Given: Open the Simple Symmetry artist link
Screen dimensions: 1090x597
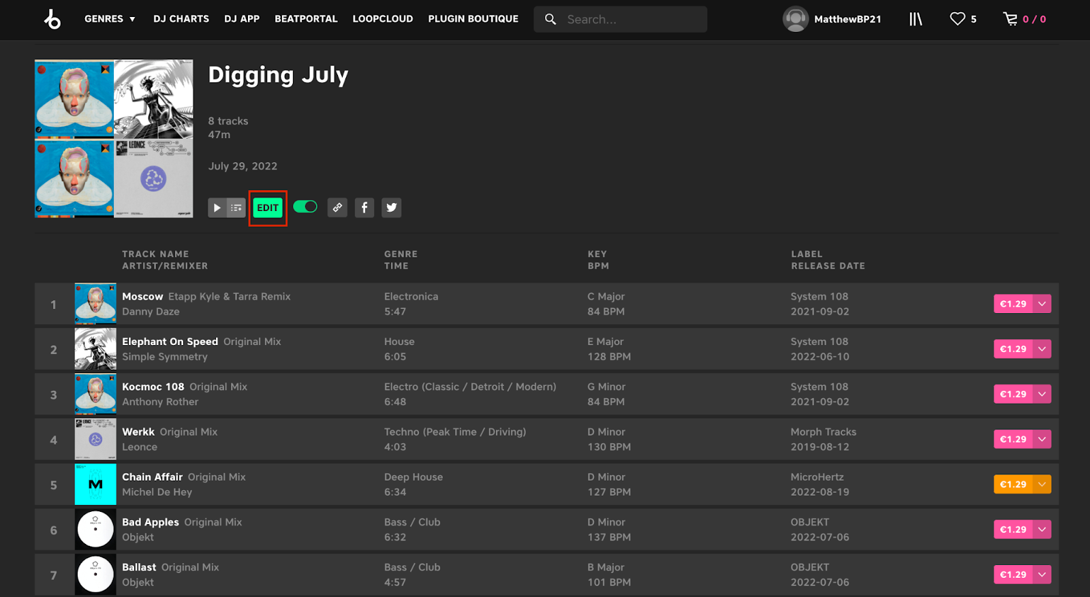Looking at the screenshot, I should point(165,357).
